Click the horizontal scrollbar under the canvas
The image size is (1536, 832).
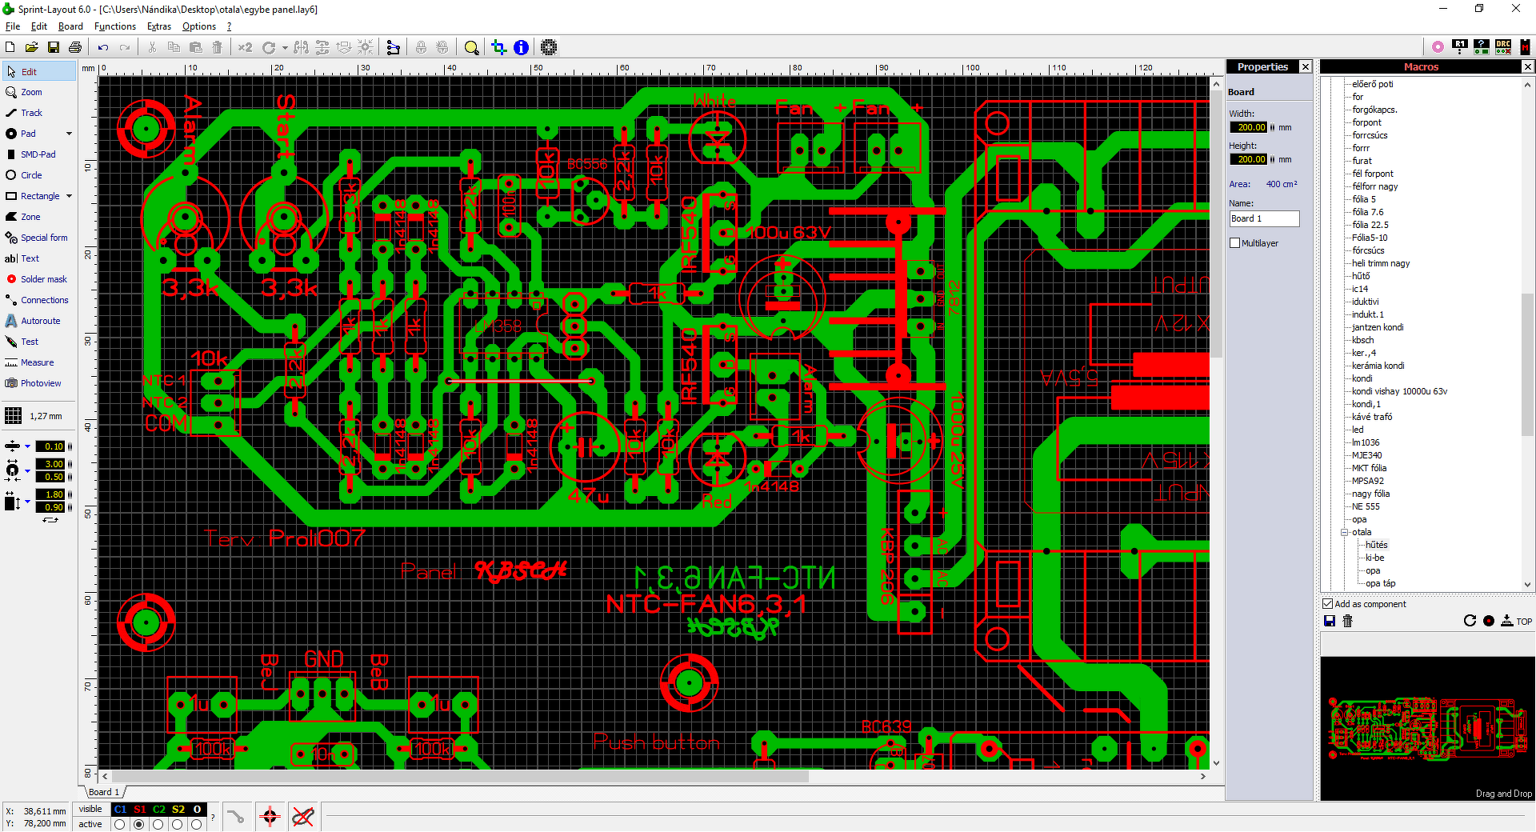pos(653,776)
